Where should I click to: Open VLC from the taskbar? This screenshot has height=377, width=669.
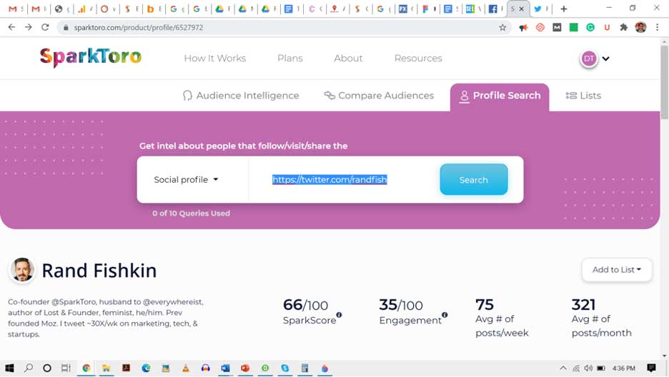186,368
